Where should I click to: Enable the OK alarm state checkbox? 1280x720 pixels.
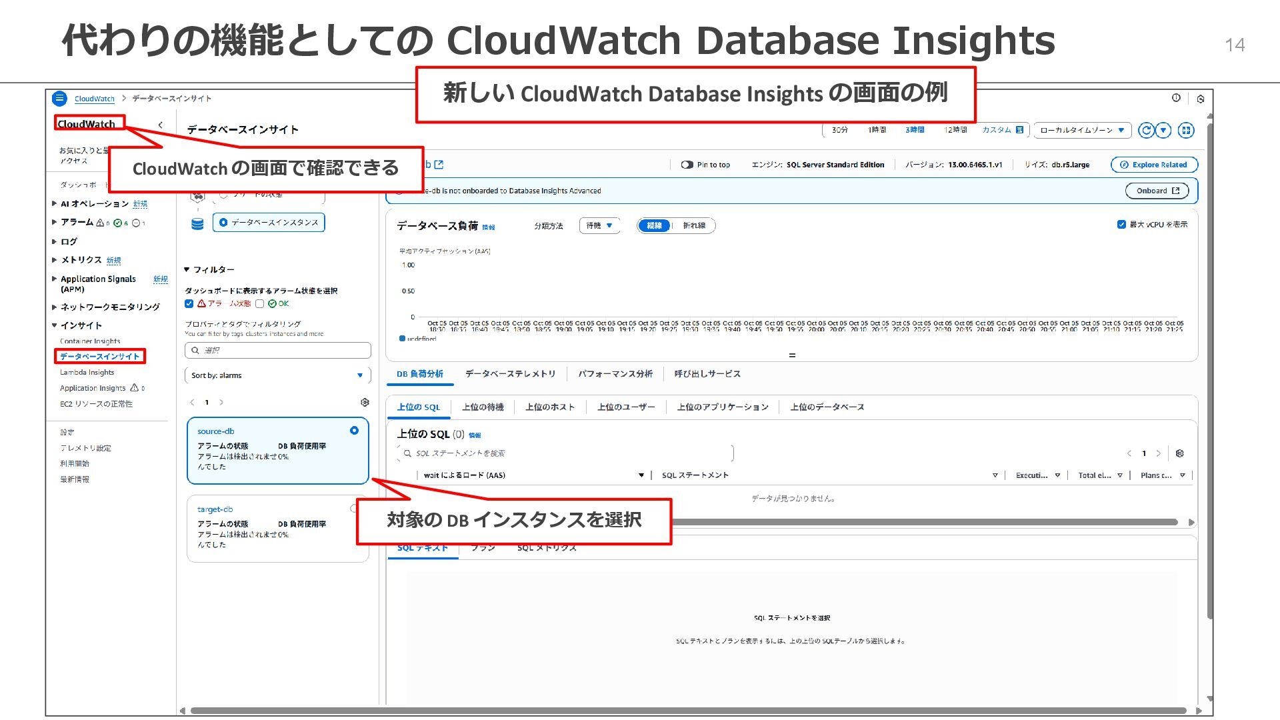coord(260,304)
